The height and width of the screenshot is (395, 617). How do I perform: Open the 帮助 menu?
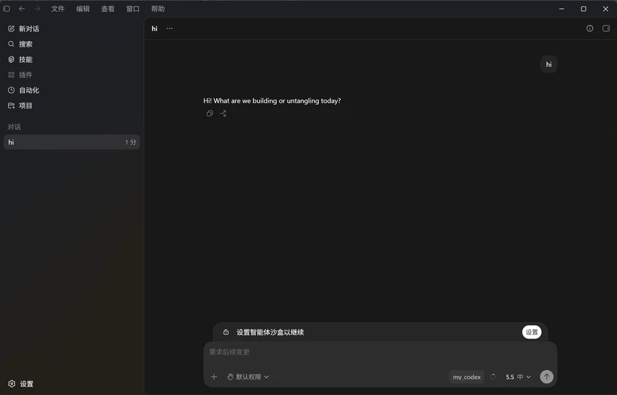[158, 8]
